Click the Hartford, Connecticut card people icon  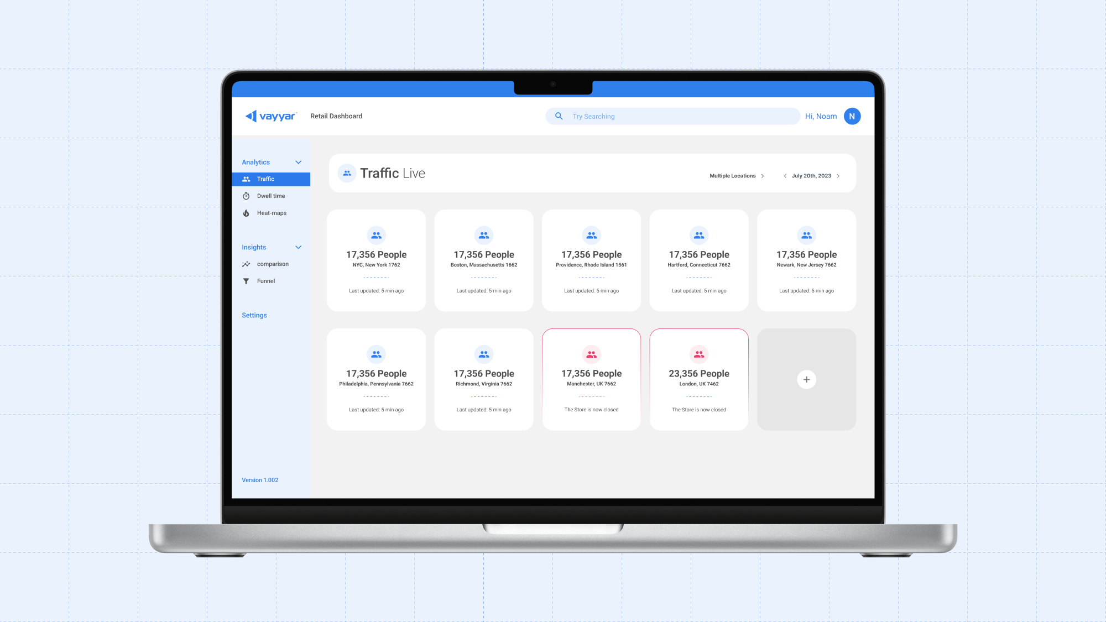point(699,235)
